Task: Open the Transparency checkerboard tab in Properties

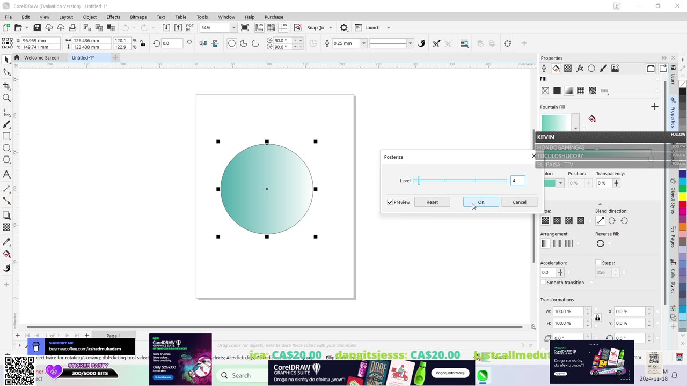Action: pos(568,68)
